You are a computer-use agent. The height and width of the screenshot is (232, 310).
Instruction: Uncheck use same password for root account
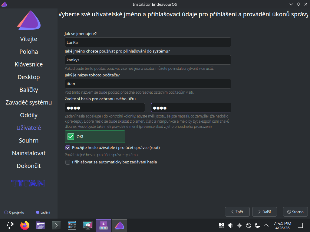(x=68, y=148)
